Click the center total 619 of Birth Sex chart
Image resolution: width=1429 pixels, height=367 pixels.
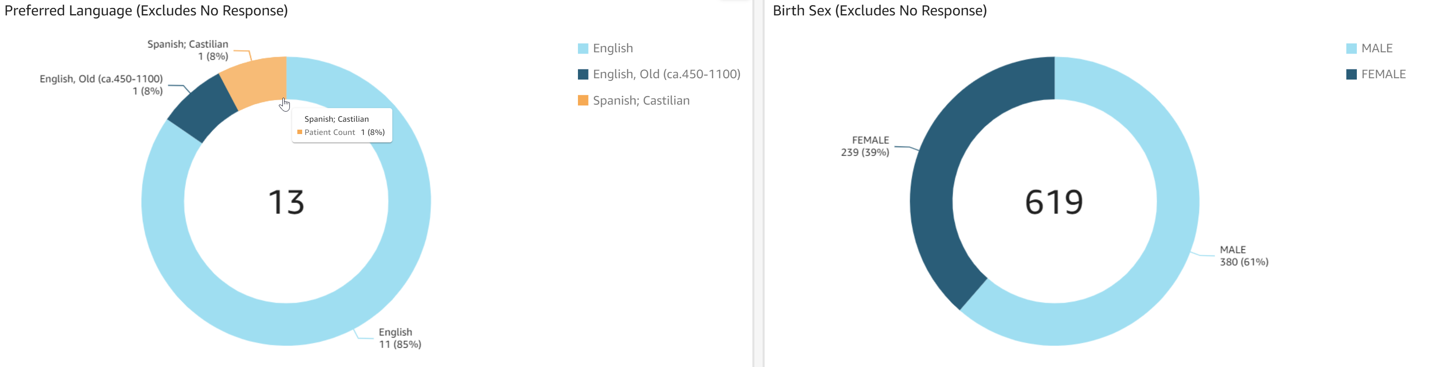point(1054,202)
